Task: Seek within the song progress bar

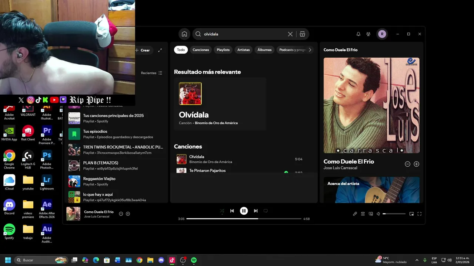Action: [244, 219]
